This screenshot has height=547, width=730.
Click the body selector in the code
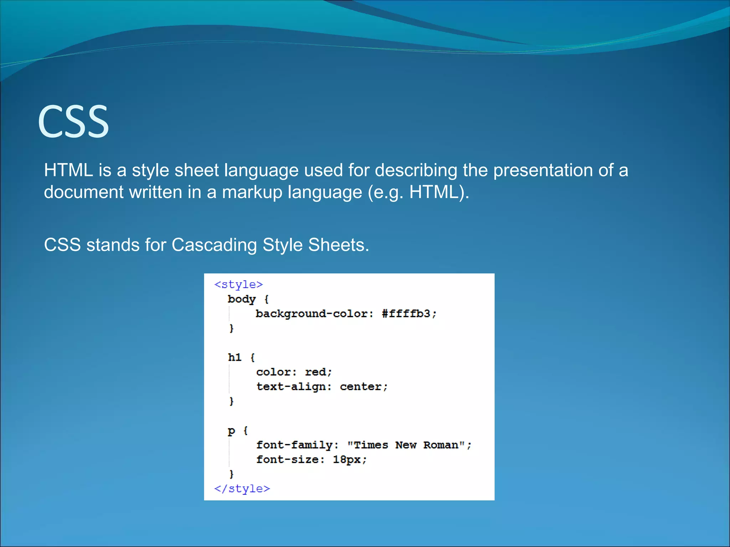242,299
